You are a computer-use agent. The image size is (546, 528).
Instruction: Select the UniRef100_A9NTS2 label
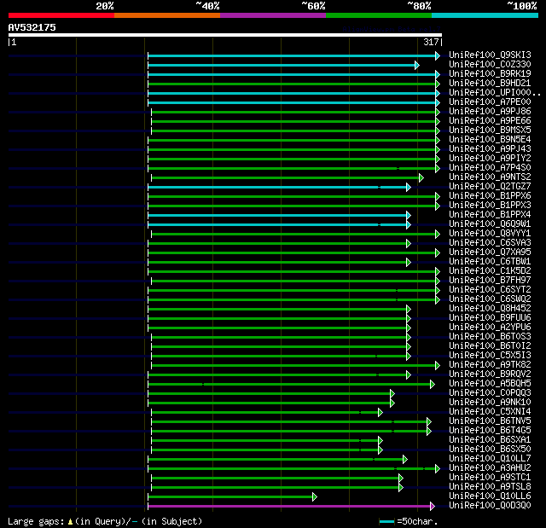click(490, 177)
